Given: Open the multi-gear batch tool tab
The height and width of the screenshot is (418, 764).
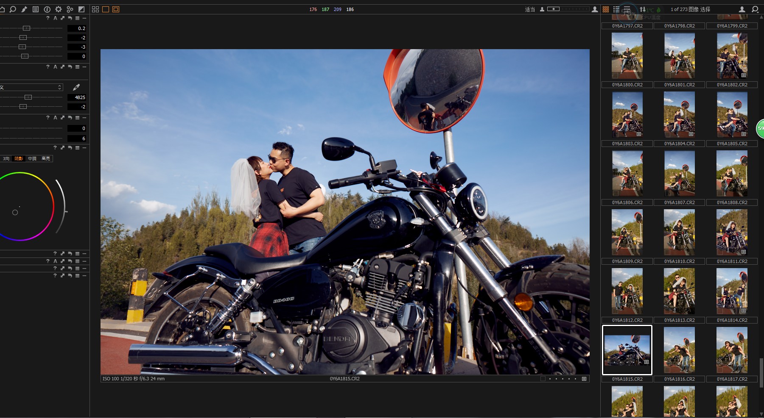Looking at the screenshot, I should click(x=70, y=9).
